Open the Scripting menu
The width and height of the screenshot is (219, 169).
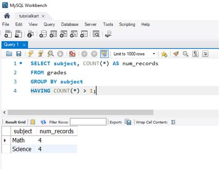coord(127,25)
